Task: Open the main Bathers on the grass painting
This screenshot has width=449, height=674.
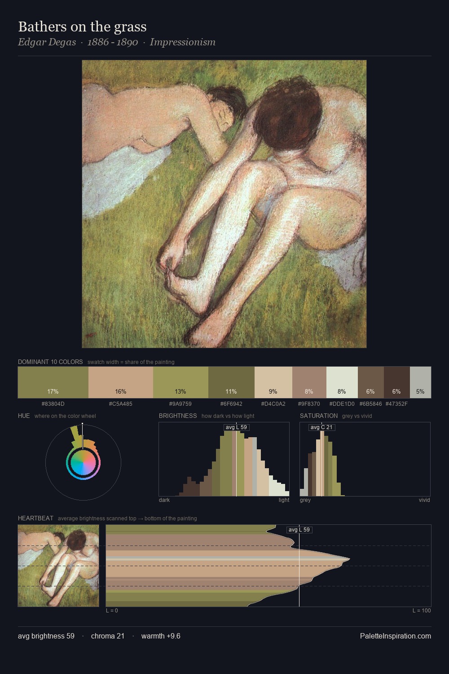Action: [224, 204]
